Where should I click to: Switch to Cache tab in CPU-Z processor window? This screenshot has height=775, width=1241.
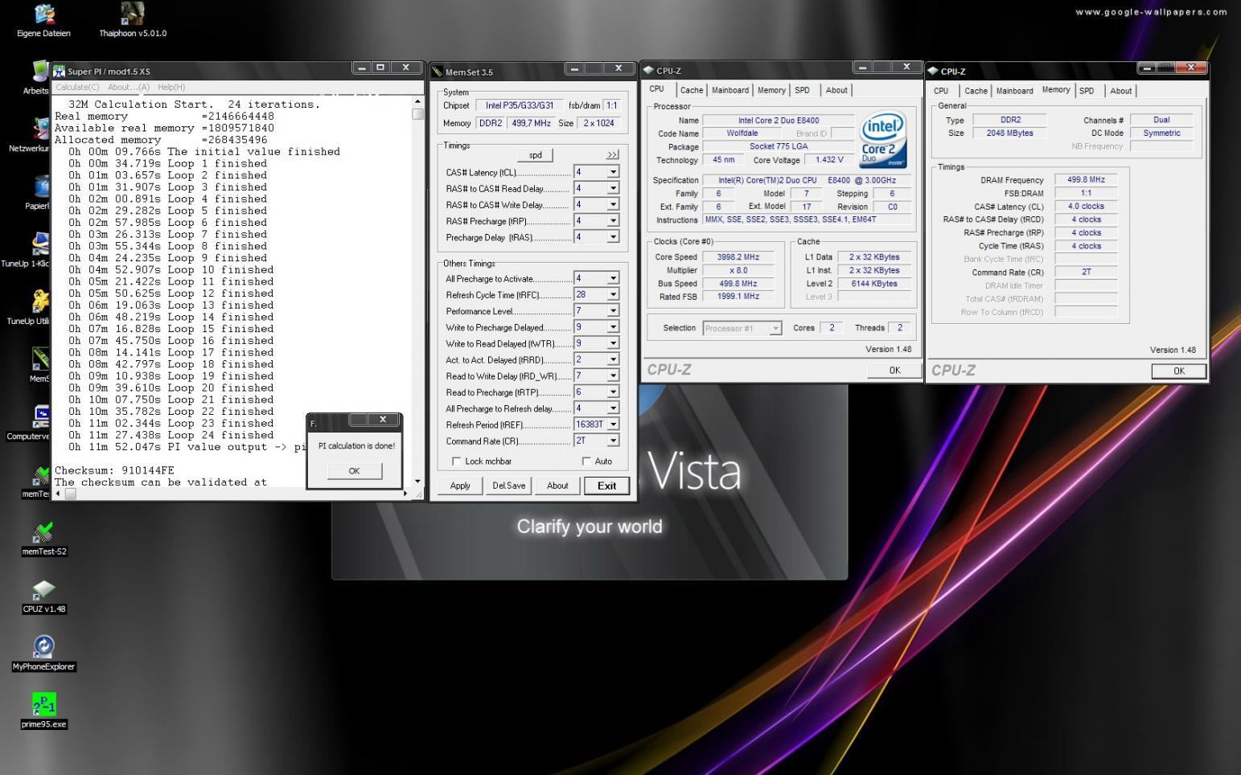691,90
